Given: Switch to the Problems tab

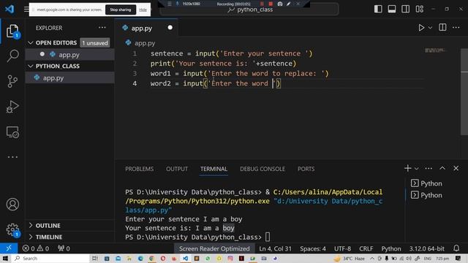Looking at the screenshot, I should pos(140,169).
